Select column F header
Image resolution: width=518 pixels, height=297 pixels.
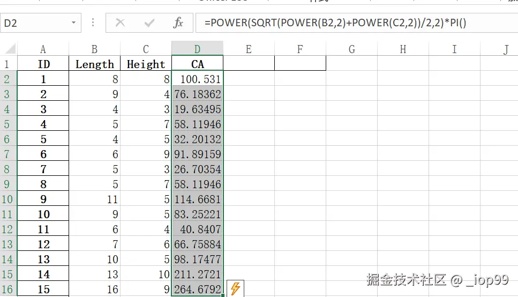300,49
